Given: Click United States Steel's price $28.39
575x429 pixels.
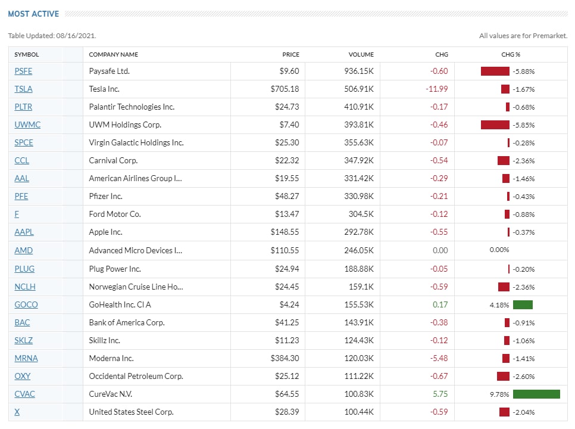Looking at the screenshot, I should pyautogui.click(x=287, y=412).
